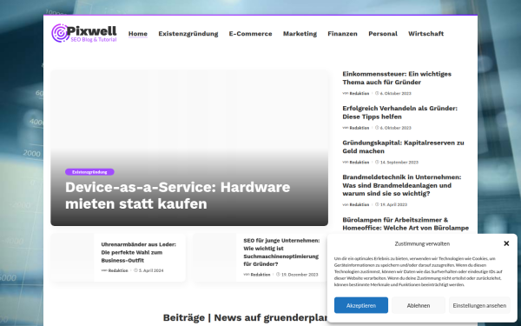Click Redaktion author under Einkommenssteuer article
Viewport: 521px width, 326px height.
pos(359,94)
